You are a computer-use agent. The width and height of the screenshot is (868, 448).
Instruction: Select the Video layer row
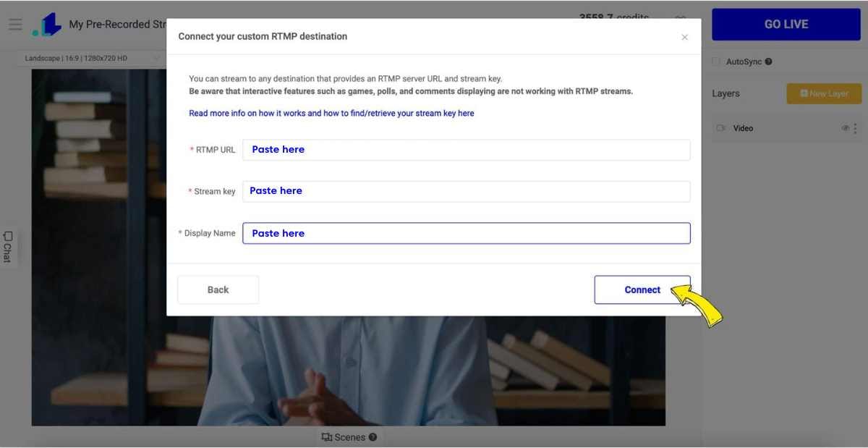coord(786,128)
